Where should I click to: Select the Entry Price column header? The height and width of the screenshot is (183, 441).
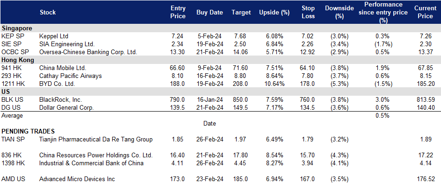178,12
